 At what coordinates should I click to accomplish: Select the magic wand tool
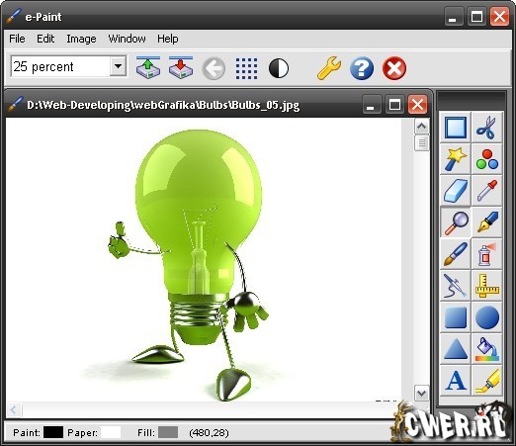tap(456, 159)
